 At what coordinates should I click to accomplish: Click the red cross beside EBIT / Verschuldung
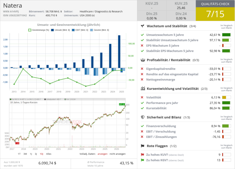point(142,132)
